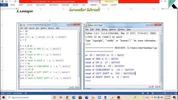Viewport: 178px width, 100px height.
Task: Open Microsoft Store from the taskbar
Action: pyautogui.click(x=80, y=97)
